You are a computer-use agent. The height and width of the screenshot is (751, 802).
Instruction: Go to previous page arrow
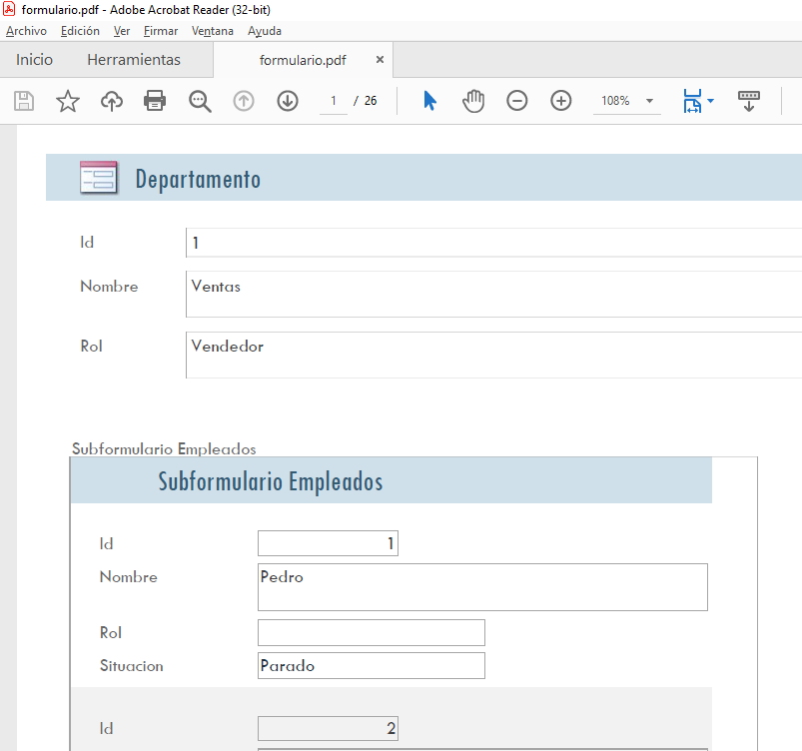click(x=244, y=101)
